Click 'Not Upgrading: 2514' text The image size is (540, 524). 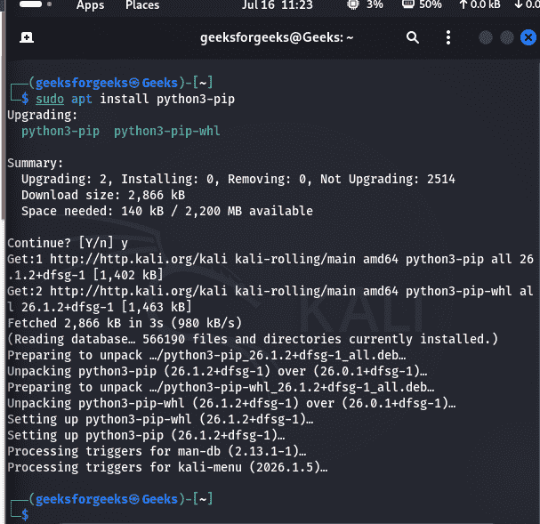coord(388,179)
